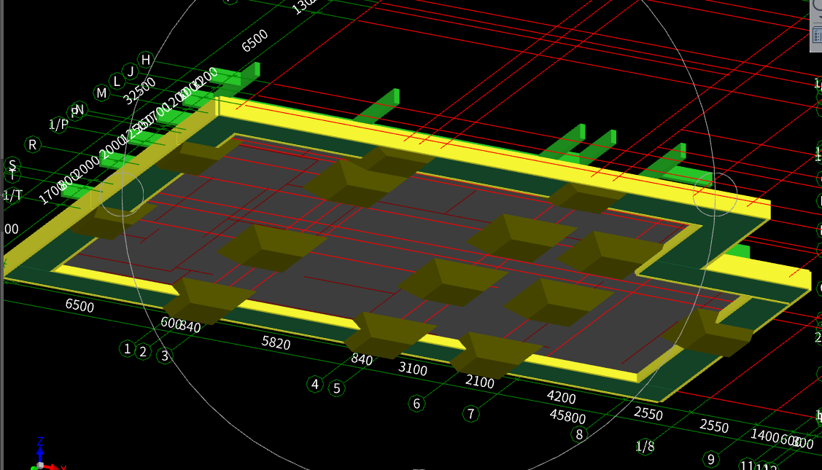Click the 6500 dimension near grid 1
This screenshot has width=822, height=470.
pyautogui.click(x=80, y=305)
